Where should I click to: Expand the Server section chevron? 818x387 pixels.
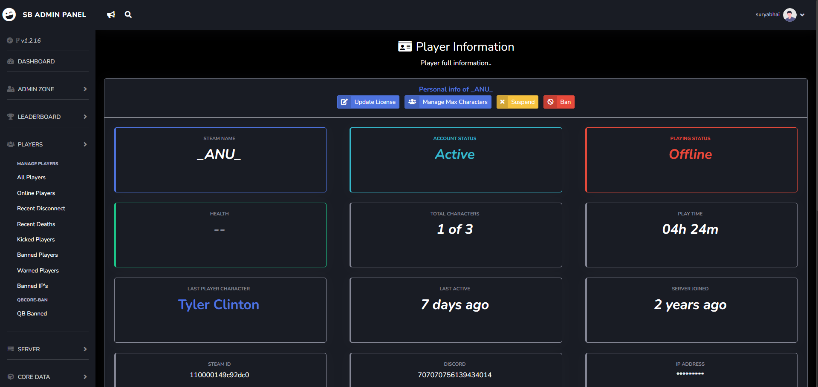[x=85, y=349]
